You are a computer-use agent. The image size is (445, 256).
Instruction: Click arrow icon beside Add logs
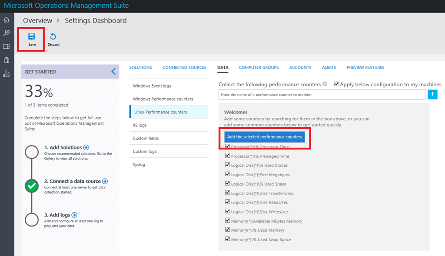point(74,215)
